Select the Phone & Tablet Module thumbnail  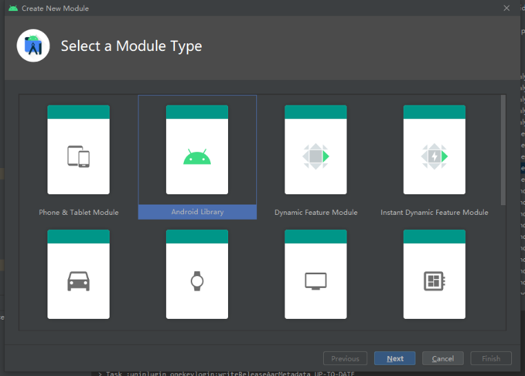pyautogui.click(x=79, y=149)
